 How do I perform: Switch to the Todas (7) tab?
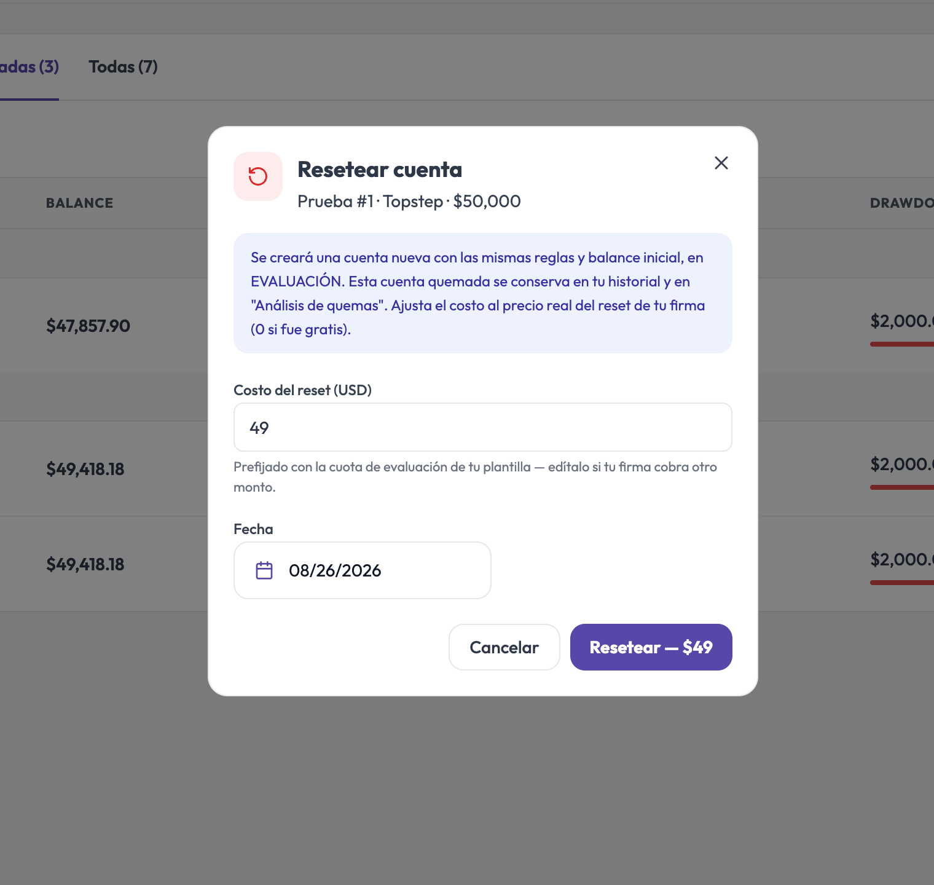point(123,67)
